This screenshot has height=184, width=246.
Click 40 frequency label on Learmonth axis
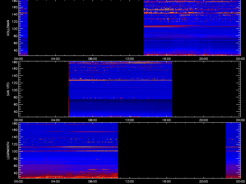(16, 173)
